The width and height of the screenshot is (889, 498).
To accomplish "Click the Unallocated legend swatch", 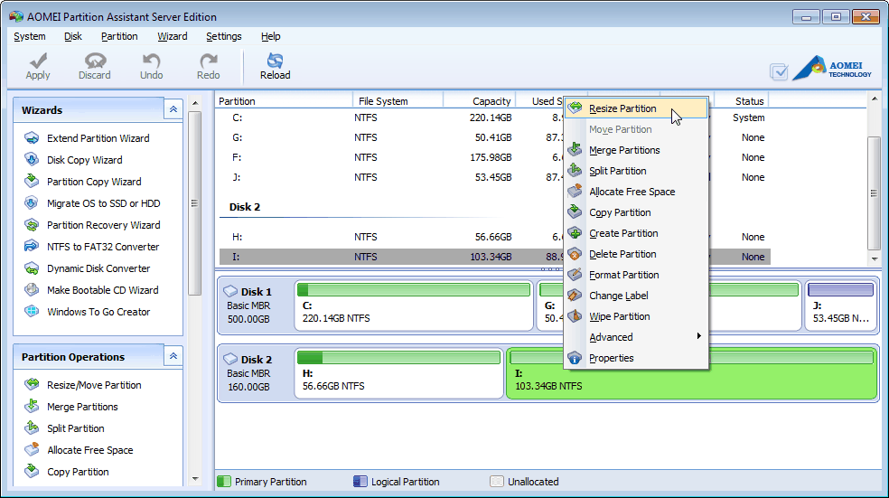I will 497,482.
